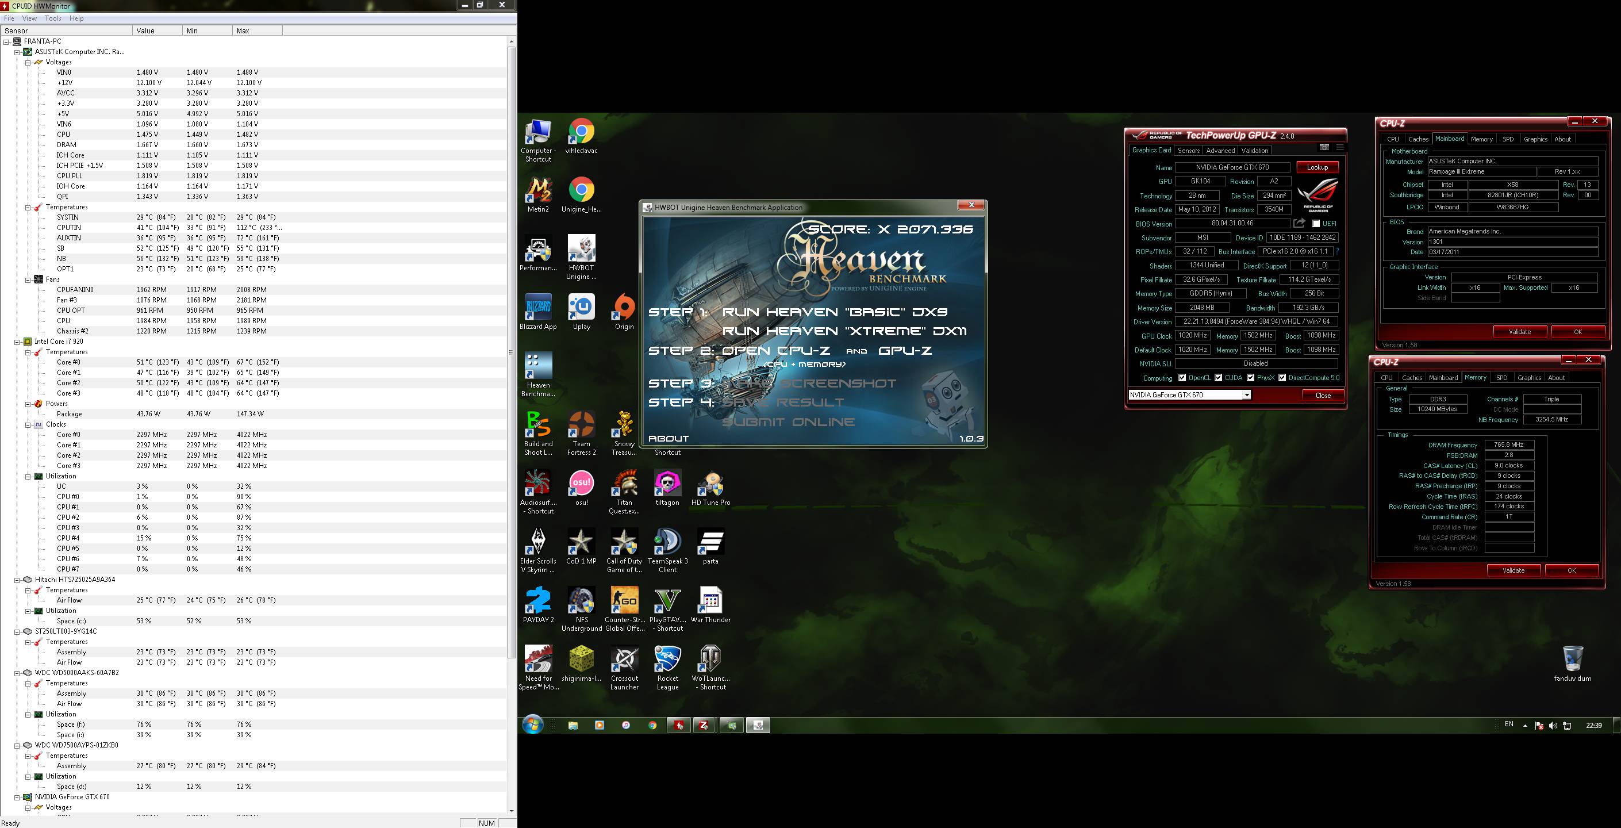The width and height of the screenshot is (1621, 828).
Task: Open the Metin2 desktop shortcut
Action: (538, 195)
